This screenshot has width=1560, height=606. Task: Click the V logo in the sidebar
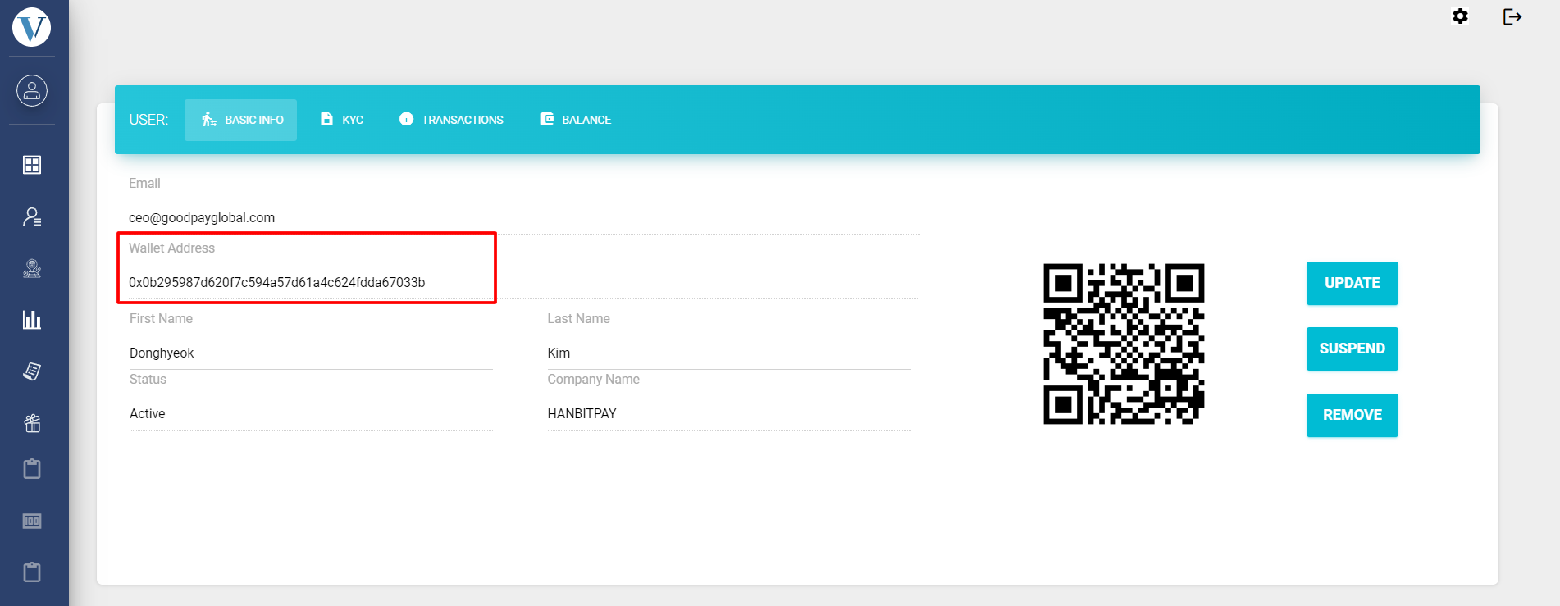click(x=32, y=27)
